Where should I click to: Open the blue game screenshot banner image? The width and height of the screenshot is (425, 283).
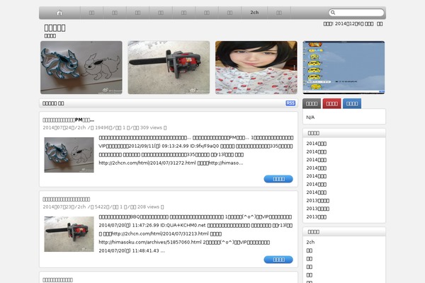click(344, 67)
